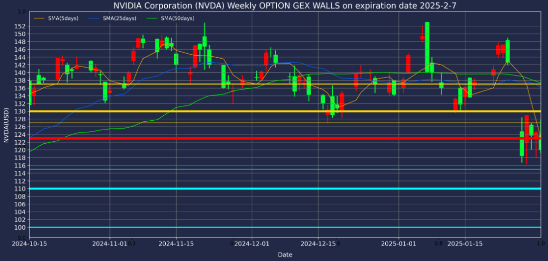The width and height of the screenshot is (548, 261).
Task: Click the thin cyan horizontal line at 115
Action: tap(285, 169)
